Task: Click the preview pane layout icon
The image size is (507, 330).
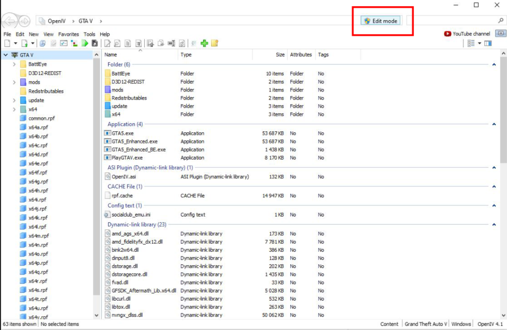Action: pyautogui.click(x=488, y=43)
